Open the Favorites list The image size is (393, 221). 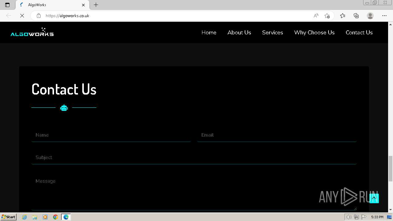(343, 16)
